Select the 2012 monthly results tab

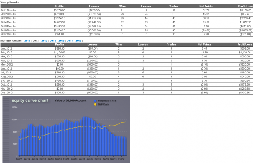(36, 41)
